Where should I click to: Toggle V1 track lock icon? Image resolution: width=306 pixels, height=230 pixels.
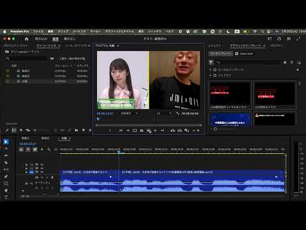(x=26, y=172)
